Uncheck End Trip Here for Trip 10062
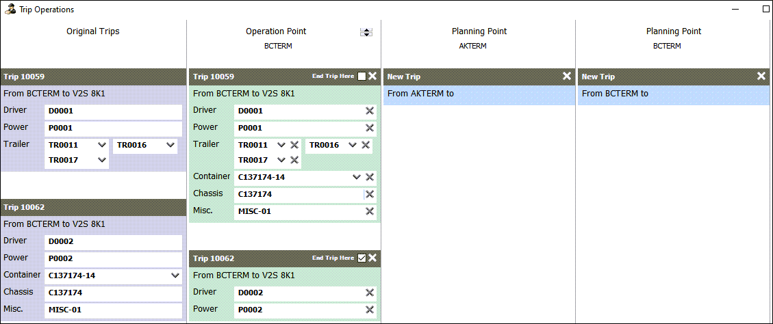 [x=362, y=258]
